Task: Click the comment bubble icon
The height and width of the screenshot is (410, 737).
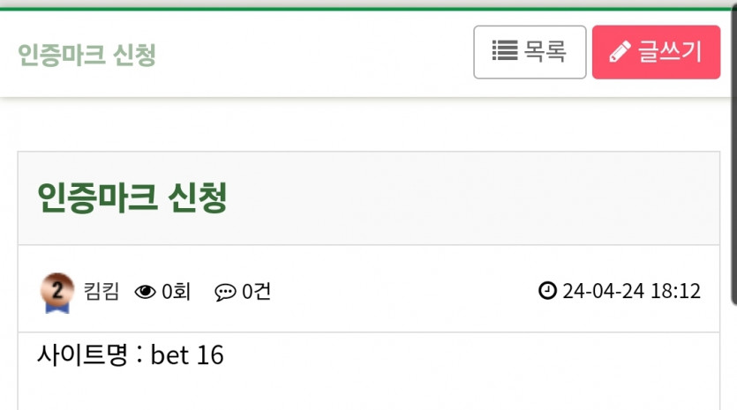Action: [225, 291]
